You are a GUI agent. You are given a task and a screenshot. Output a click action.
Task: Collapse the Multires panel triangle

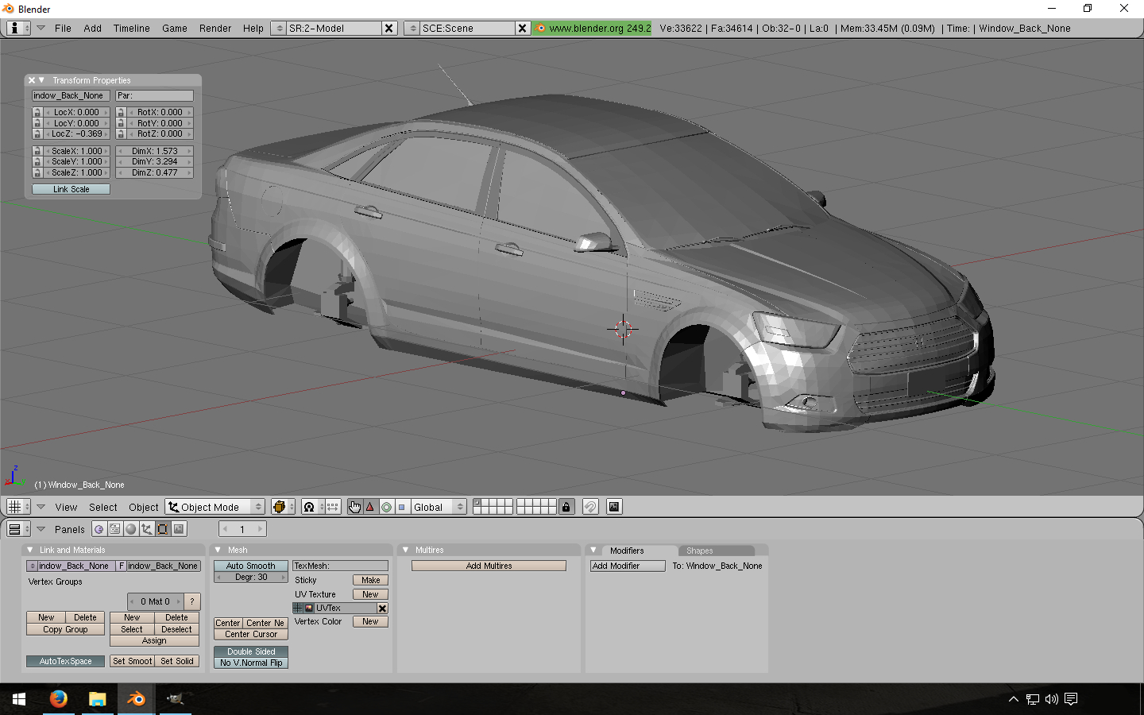tap(405, 550)
